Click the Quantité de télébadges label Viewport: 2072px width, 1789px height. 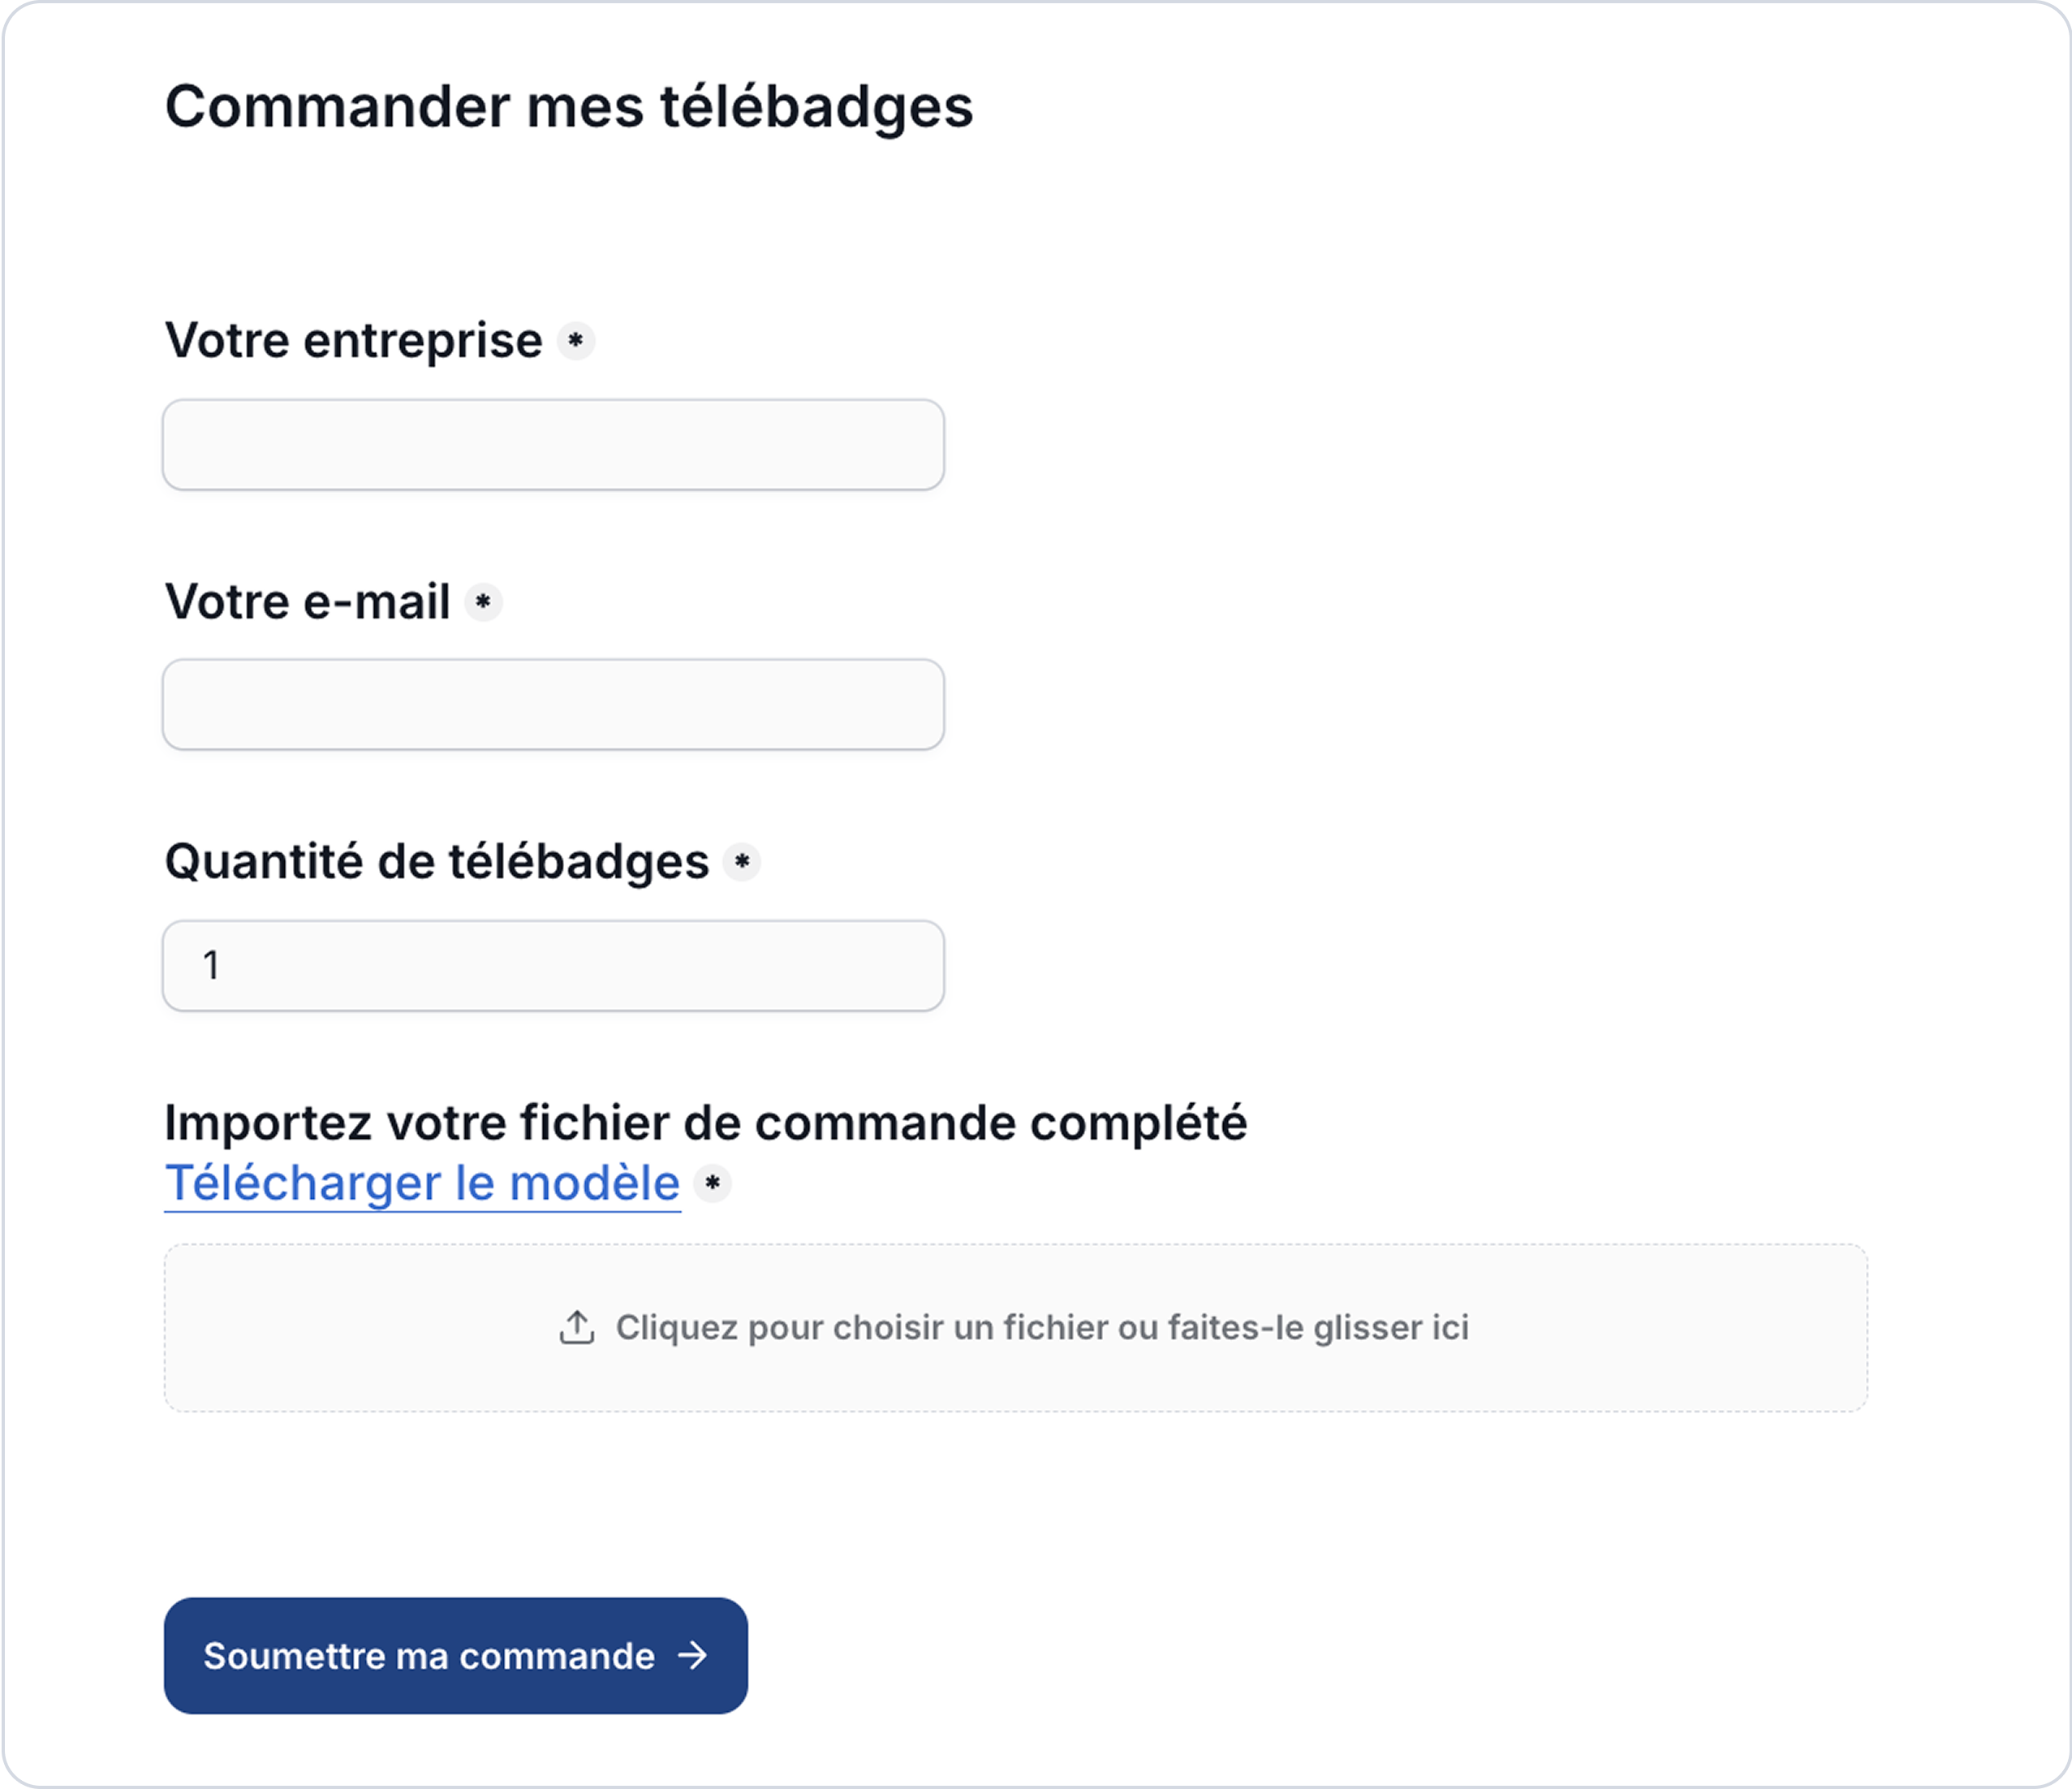click(x=436, y=862)
